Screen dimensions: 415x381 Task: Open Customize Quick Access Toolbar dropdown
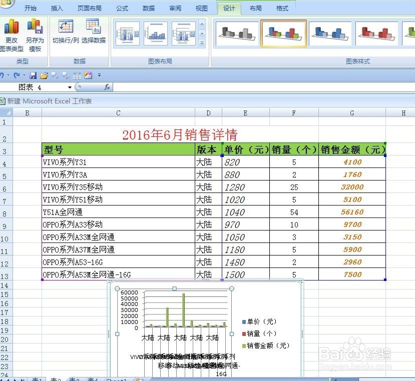coord(99,75)
